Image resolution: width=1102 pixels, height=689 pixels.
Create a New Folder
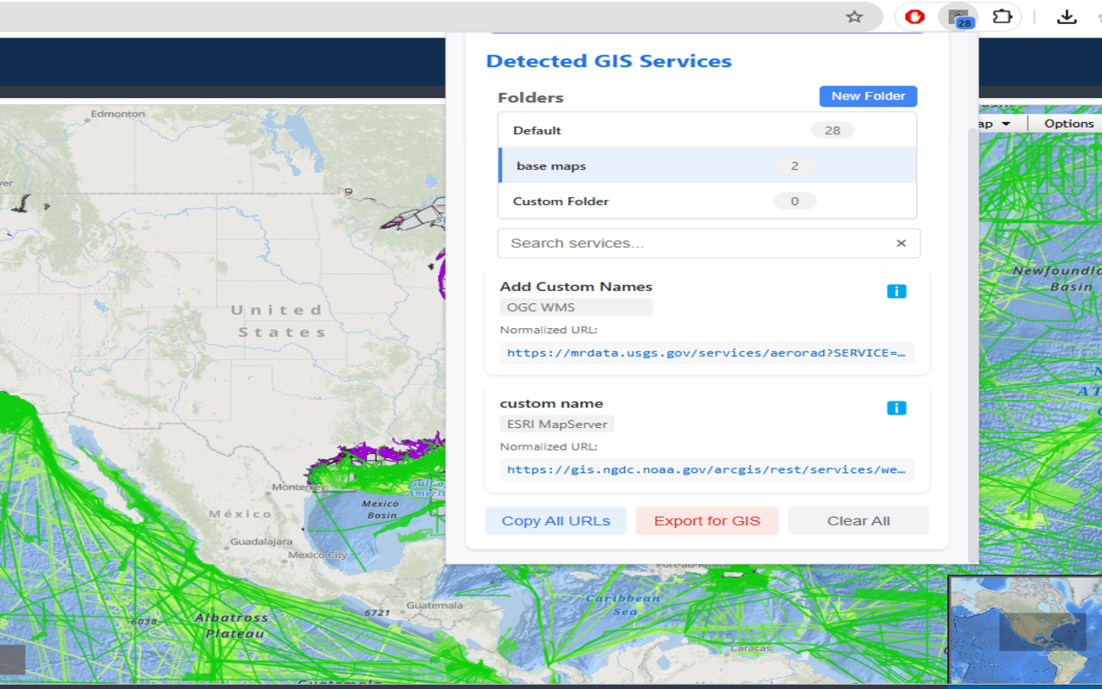(x=868, y=96)
